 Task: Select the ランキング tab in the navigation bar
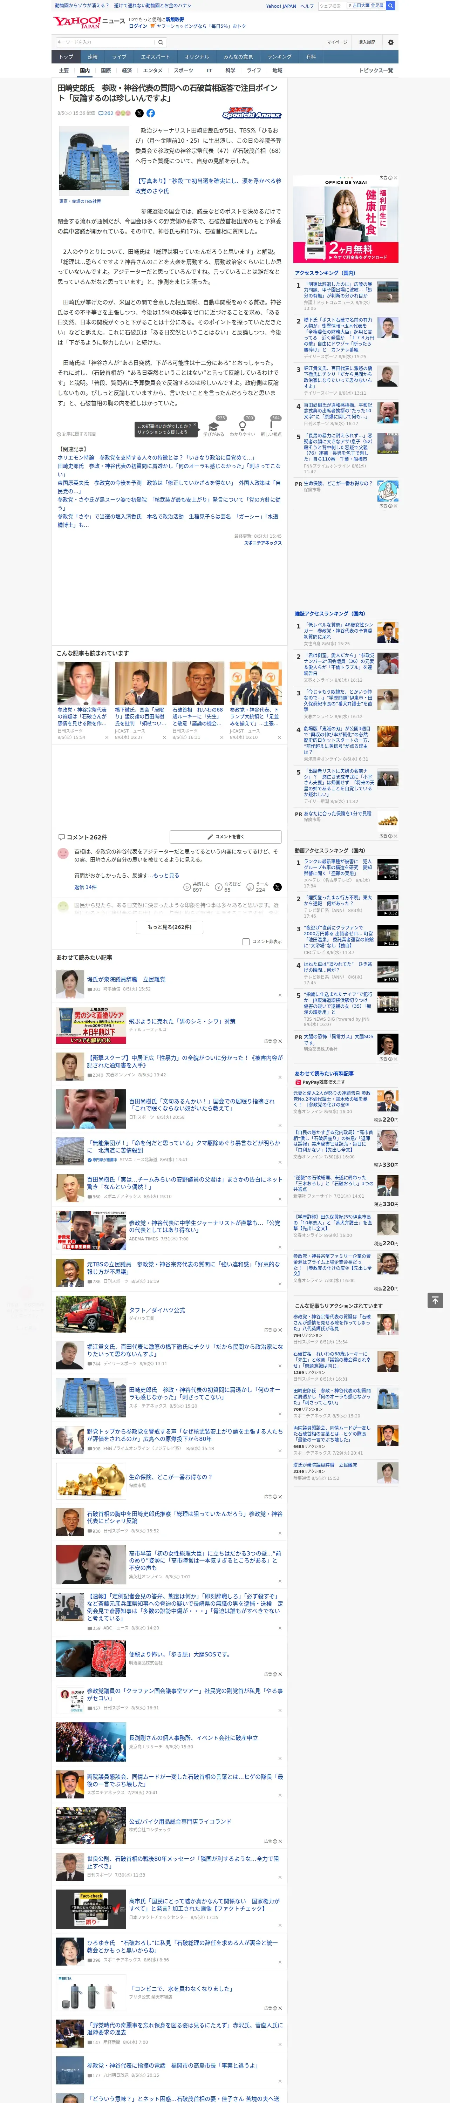(x=279, y=56)
